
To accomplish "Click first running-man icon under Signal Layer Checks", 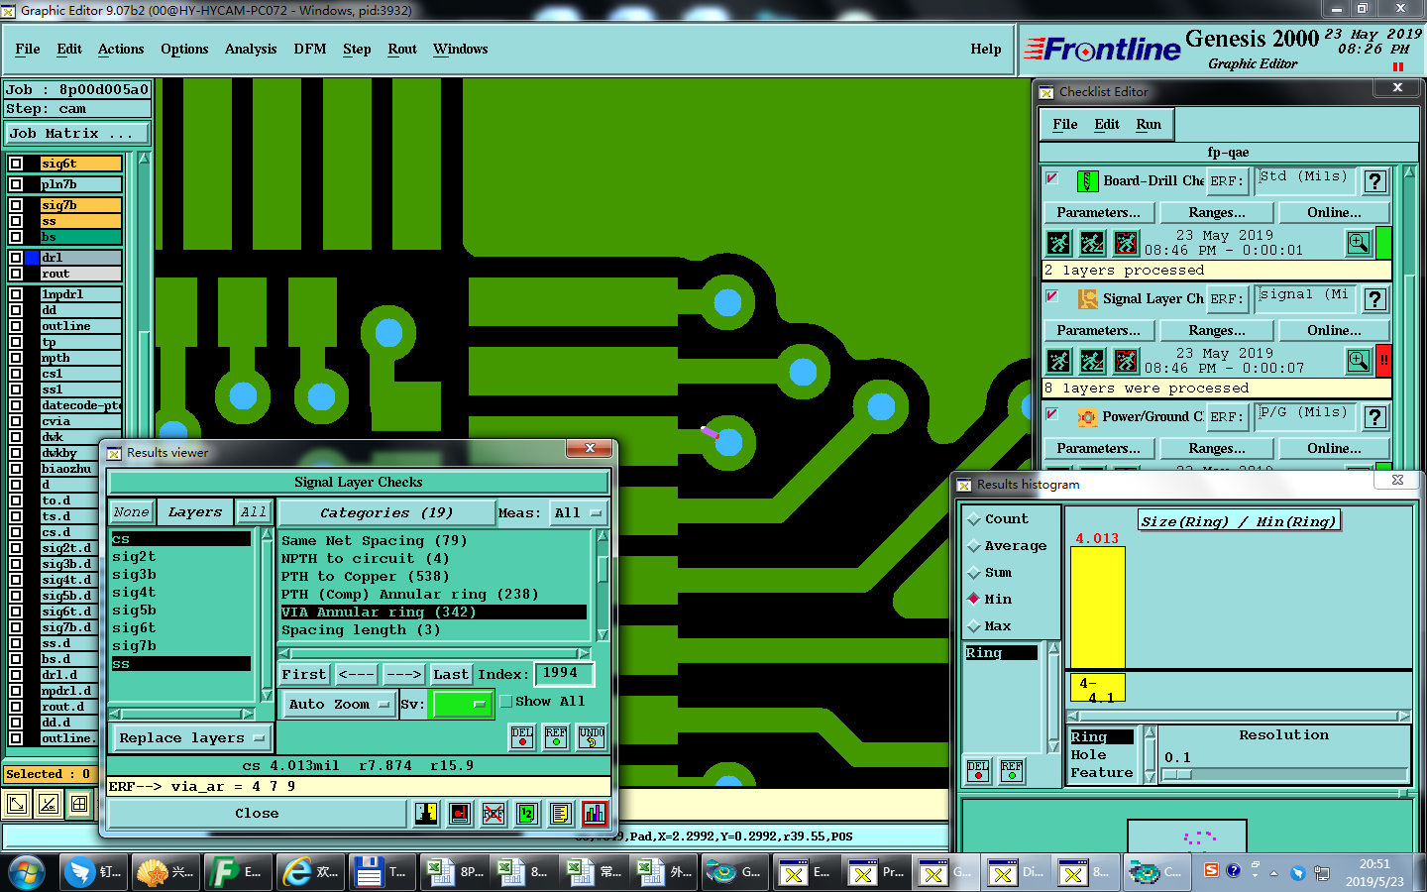I will 1058,361.
